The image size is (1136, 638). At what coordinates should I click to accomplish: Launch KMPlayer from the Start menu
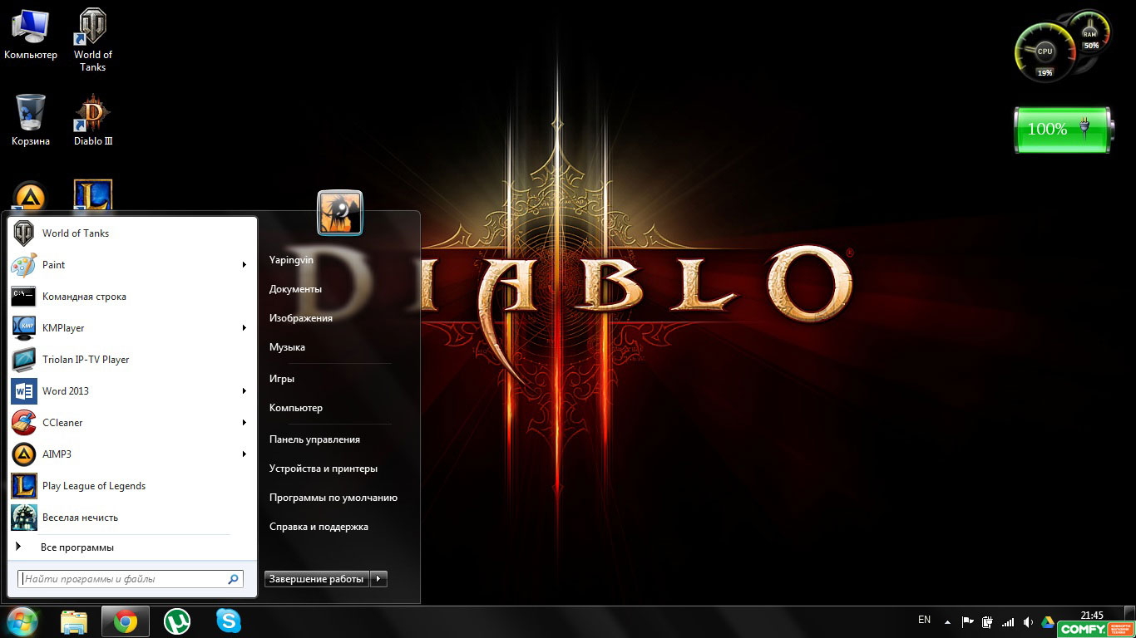click(x=131, y=328)
